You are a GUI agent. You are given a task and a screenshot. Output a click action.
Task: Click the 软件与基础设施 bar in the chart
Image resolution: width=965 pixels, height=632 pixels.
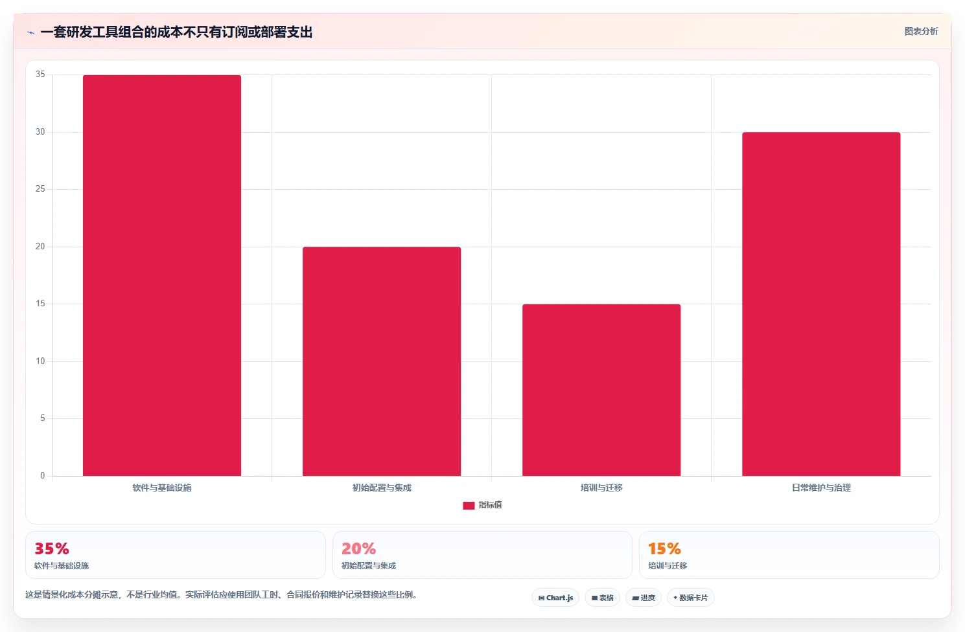pyautogui.click(x=162, y=275)
